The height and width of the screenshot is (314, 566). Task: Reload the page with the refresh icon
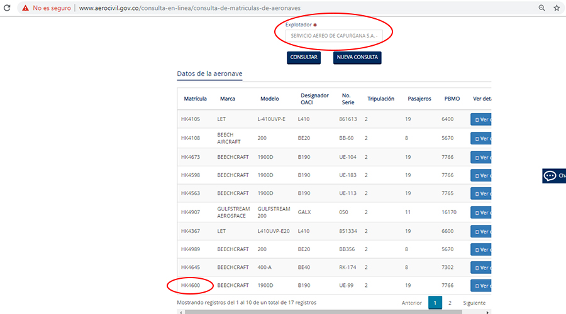click(7, 8)
